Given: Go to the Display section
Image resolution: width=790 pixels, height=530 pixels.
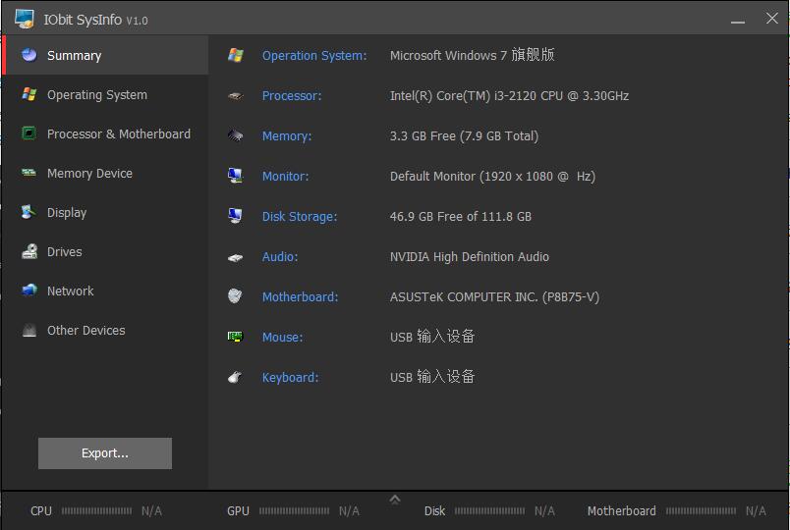Looking at the screenshot, I should point(105,212).
